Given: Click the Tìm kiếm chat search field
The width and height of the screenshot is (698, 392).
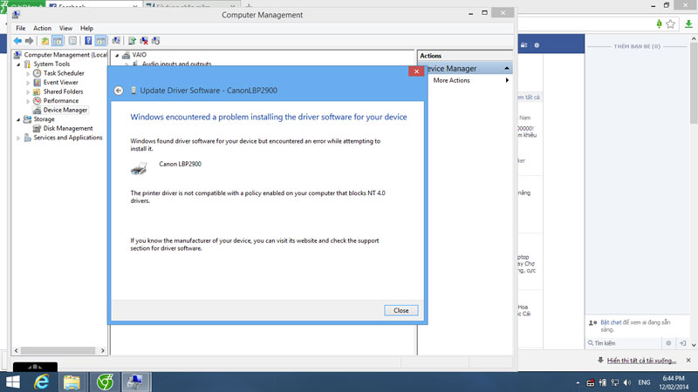Looking at the screenshot, I should [625, 343].
